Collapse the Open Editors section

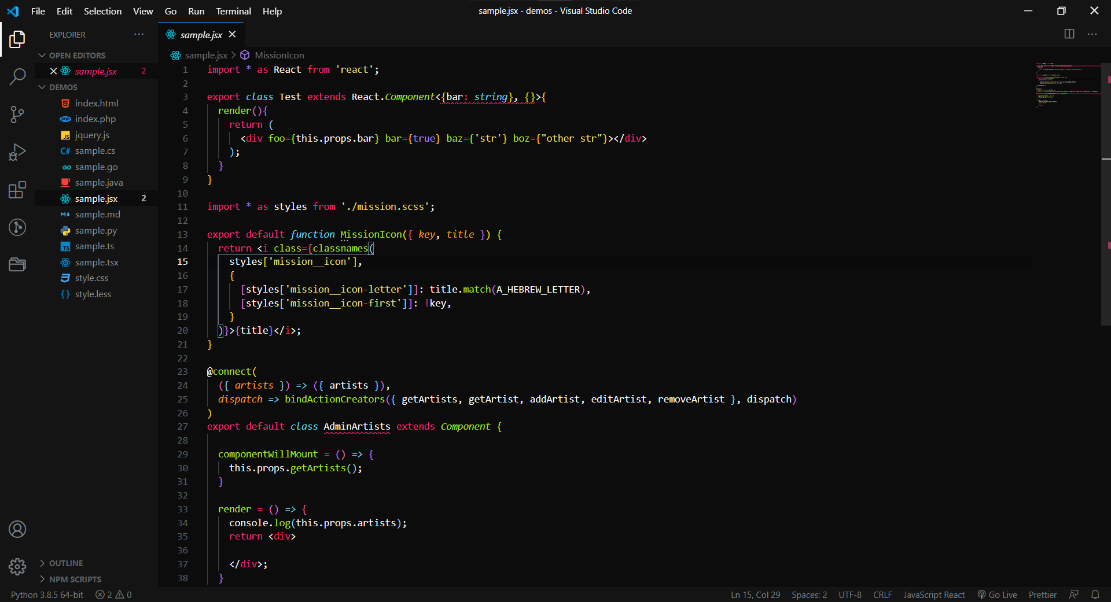(77, 56)
